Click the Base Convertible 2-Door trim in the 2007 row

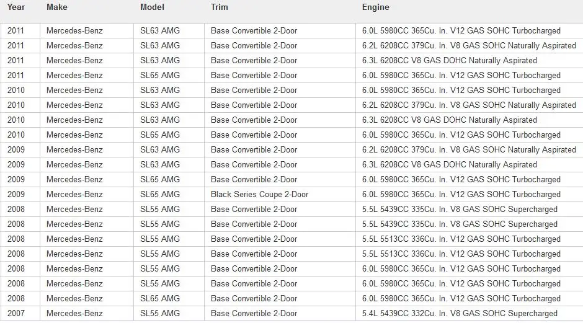280,313
